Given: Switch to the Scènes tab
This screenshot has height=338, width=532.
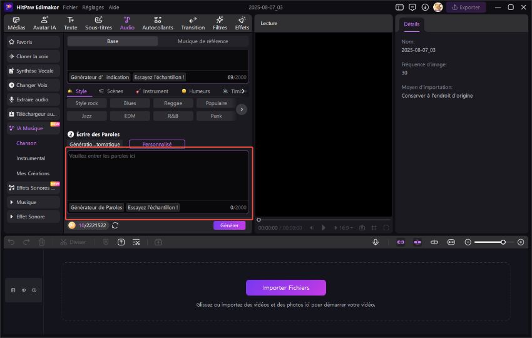Looking at the screenshot, I should coord(111,91).
